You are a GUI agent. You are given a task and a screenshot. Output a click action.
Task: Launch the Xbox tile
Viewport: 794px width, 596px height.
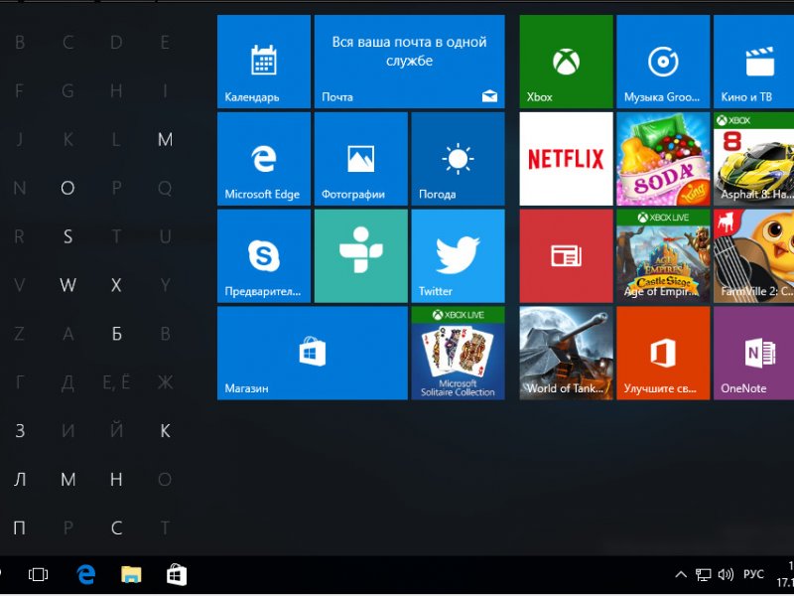coord(566,62)
